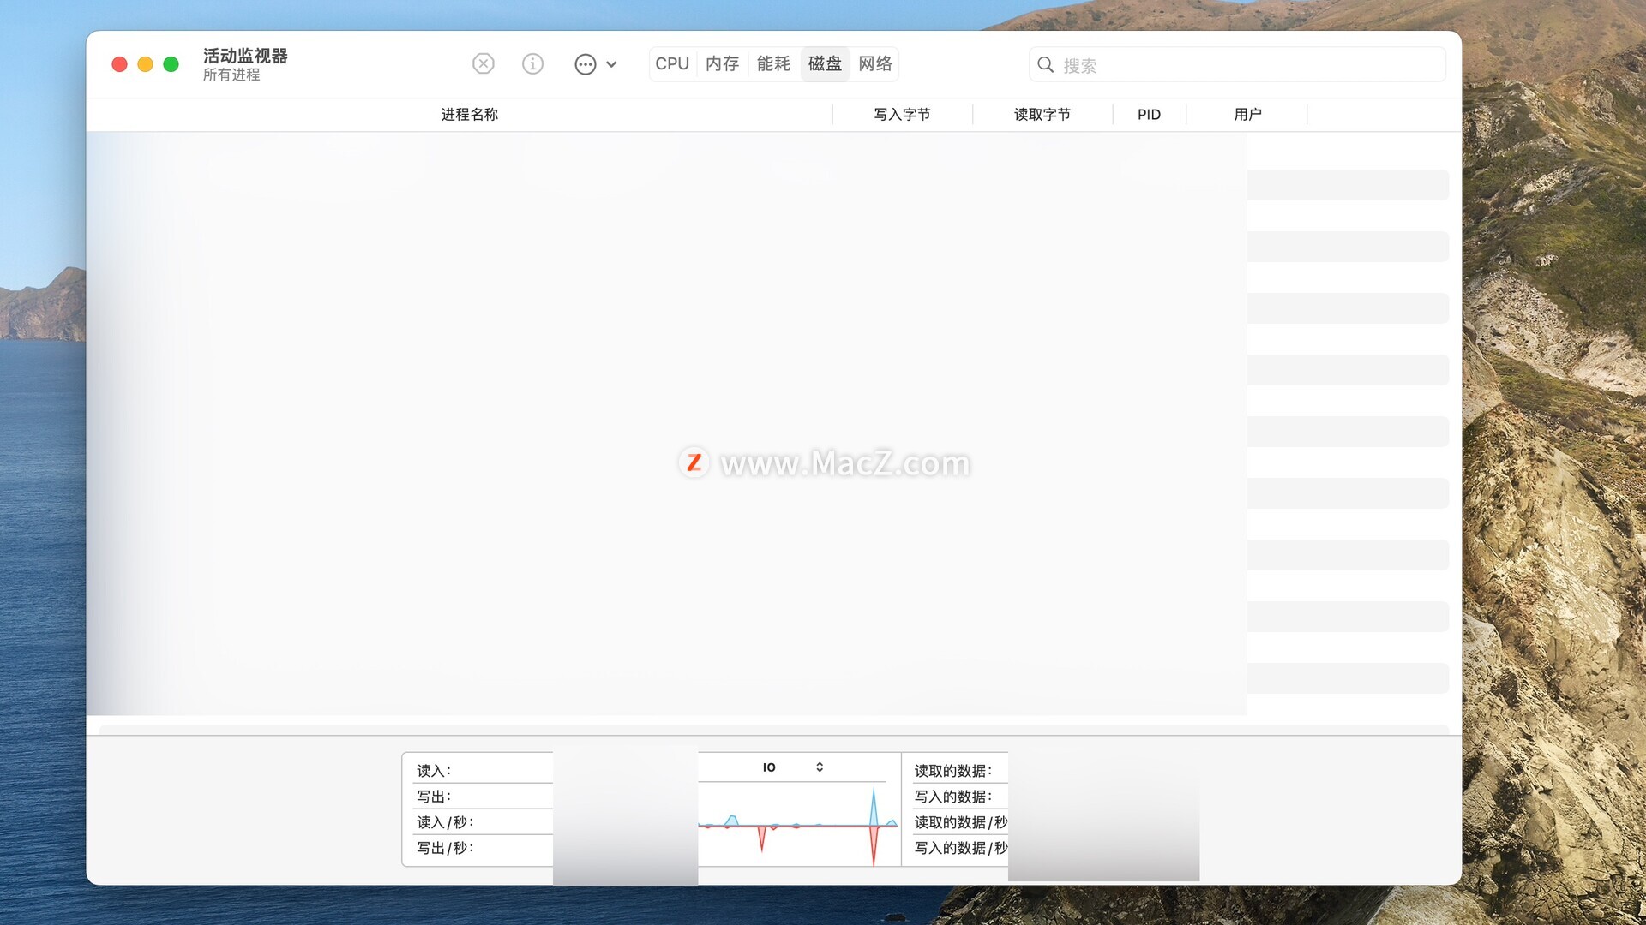Switch to the CPU tab
The image size is (1646, 925).
pos(672,64)
